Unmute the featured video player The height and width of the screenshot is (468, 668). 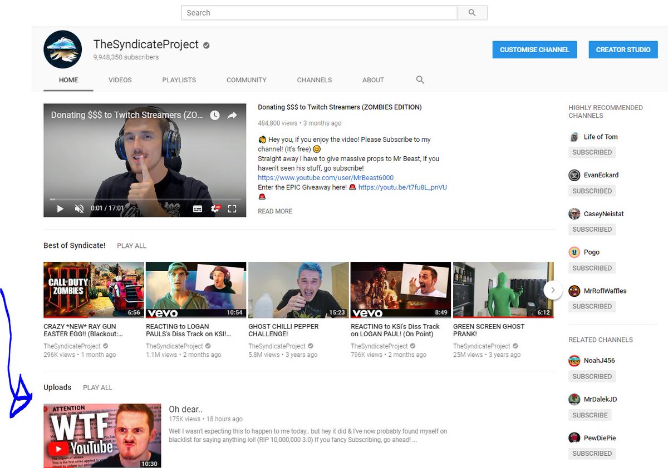(x=79, y=209)
